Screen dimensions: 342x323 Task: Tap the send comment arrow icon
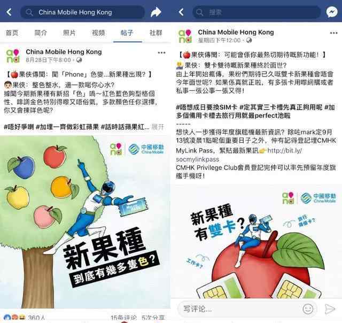click(x=330, y=309)
